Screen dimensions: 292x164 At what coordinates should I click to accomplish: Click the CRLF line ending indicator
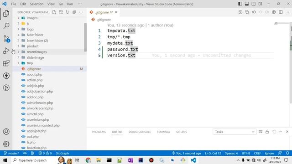[x=257, y=153]
